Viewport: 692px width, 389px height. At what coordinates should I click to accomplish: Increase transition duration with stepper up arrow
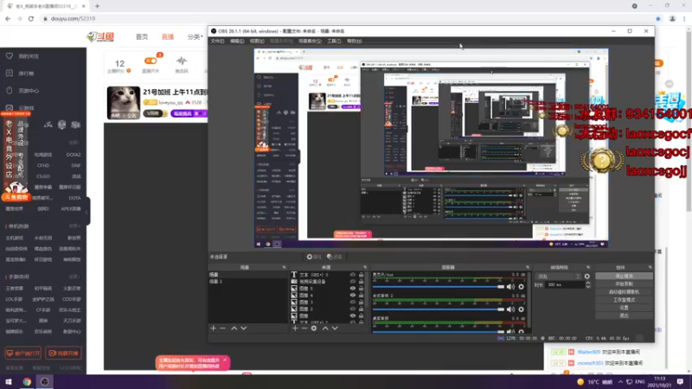588,284
